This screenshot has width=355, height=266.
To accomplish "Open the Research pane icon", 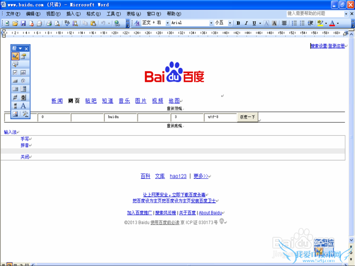I will coord(75,23).
